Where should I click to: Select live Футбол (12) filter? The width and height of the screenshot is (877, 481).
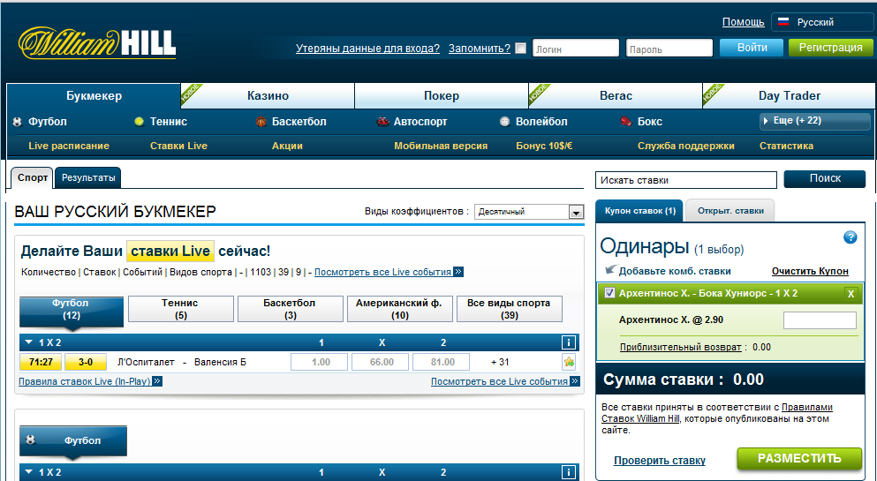click(x=71, y=311)
